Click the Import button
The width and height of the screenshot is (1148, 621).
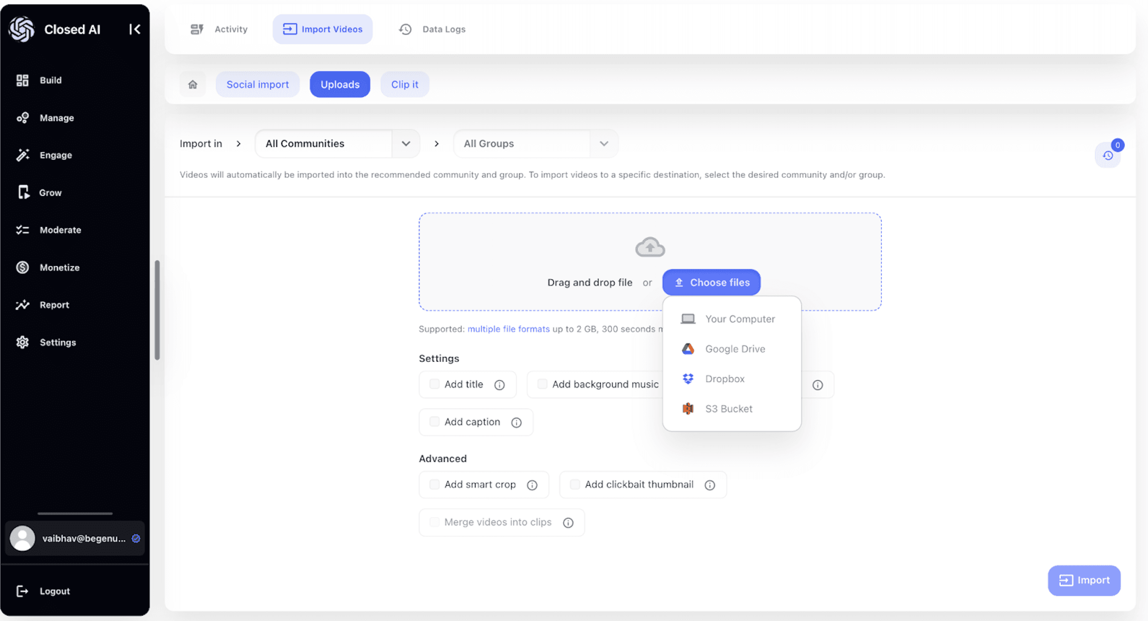(1084, 580)
